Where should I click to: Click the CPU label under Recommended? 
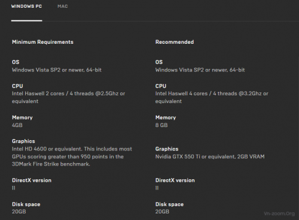coord(161,86)
